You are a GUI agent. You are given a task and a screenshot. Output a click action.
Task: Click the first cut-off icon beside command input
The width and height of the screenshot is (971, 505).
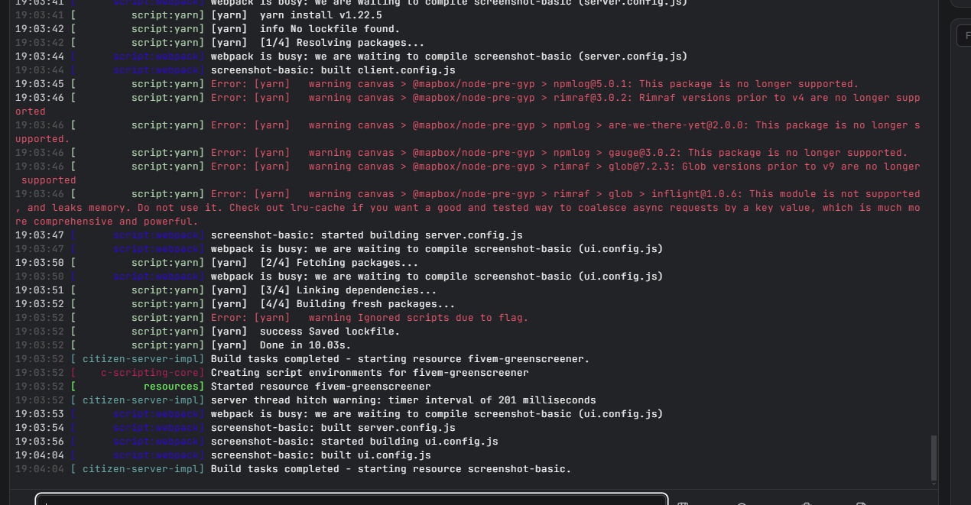click(x=683, y=503)
